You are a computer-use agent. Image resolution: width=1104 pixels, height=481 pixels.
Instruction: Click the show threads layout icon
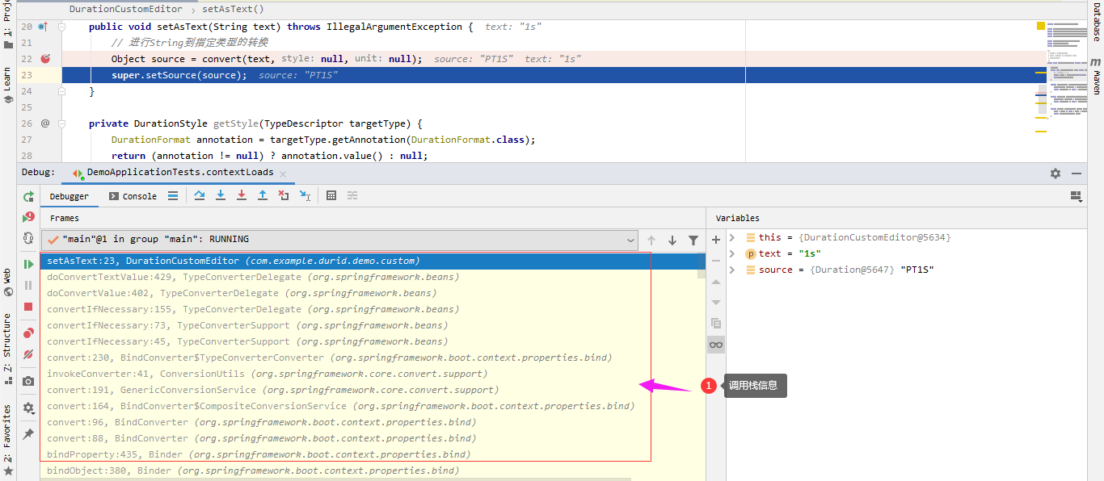click(x=173, y=195)
